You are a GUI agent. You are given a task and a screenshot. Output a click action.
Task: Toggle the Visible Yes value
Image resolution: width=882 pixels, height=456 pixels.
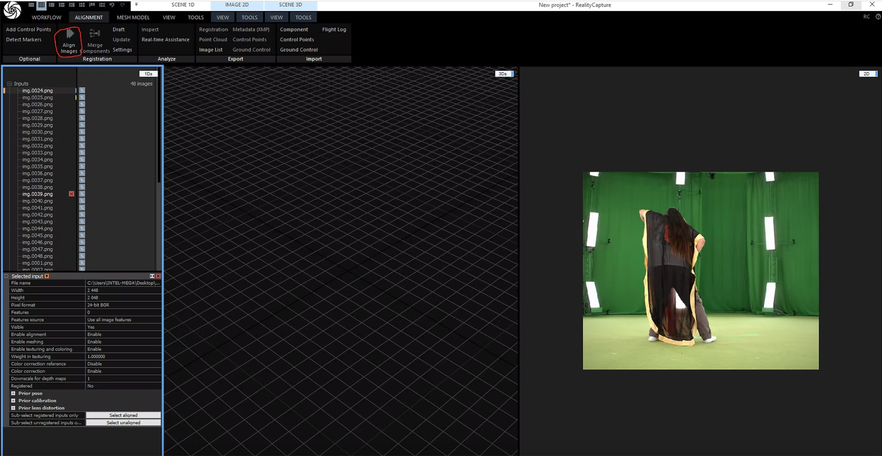click(x=123, y=327)
